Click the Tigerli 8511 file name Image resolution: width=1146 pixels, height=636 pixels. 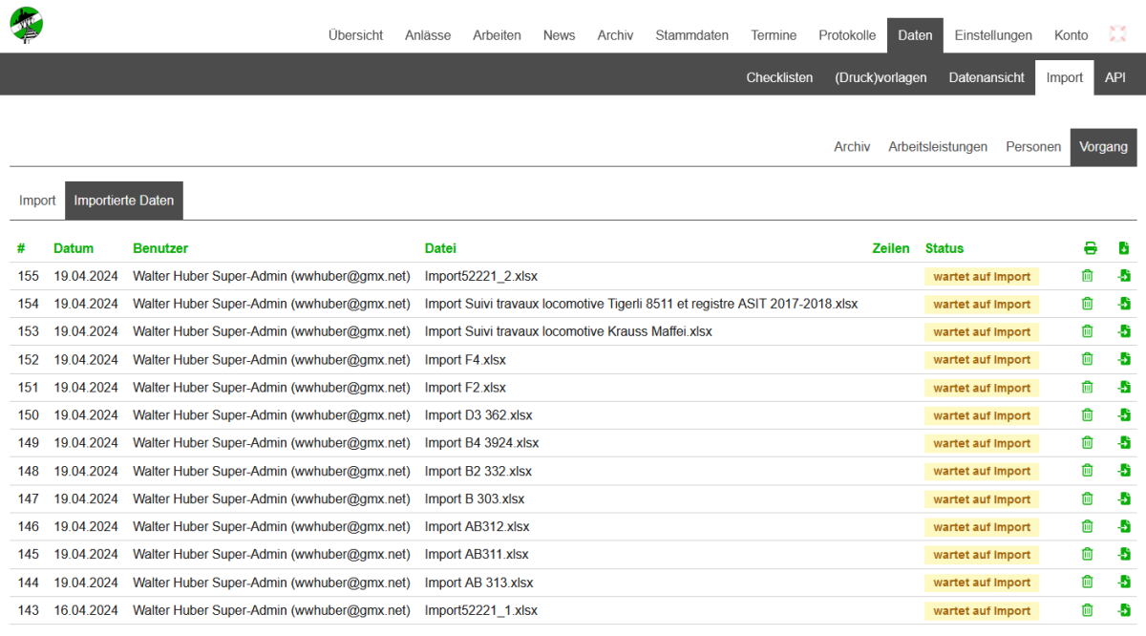(x=641, y=304)
